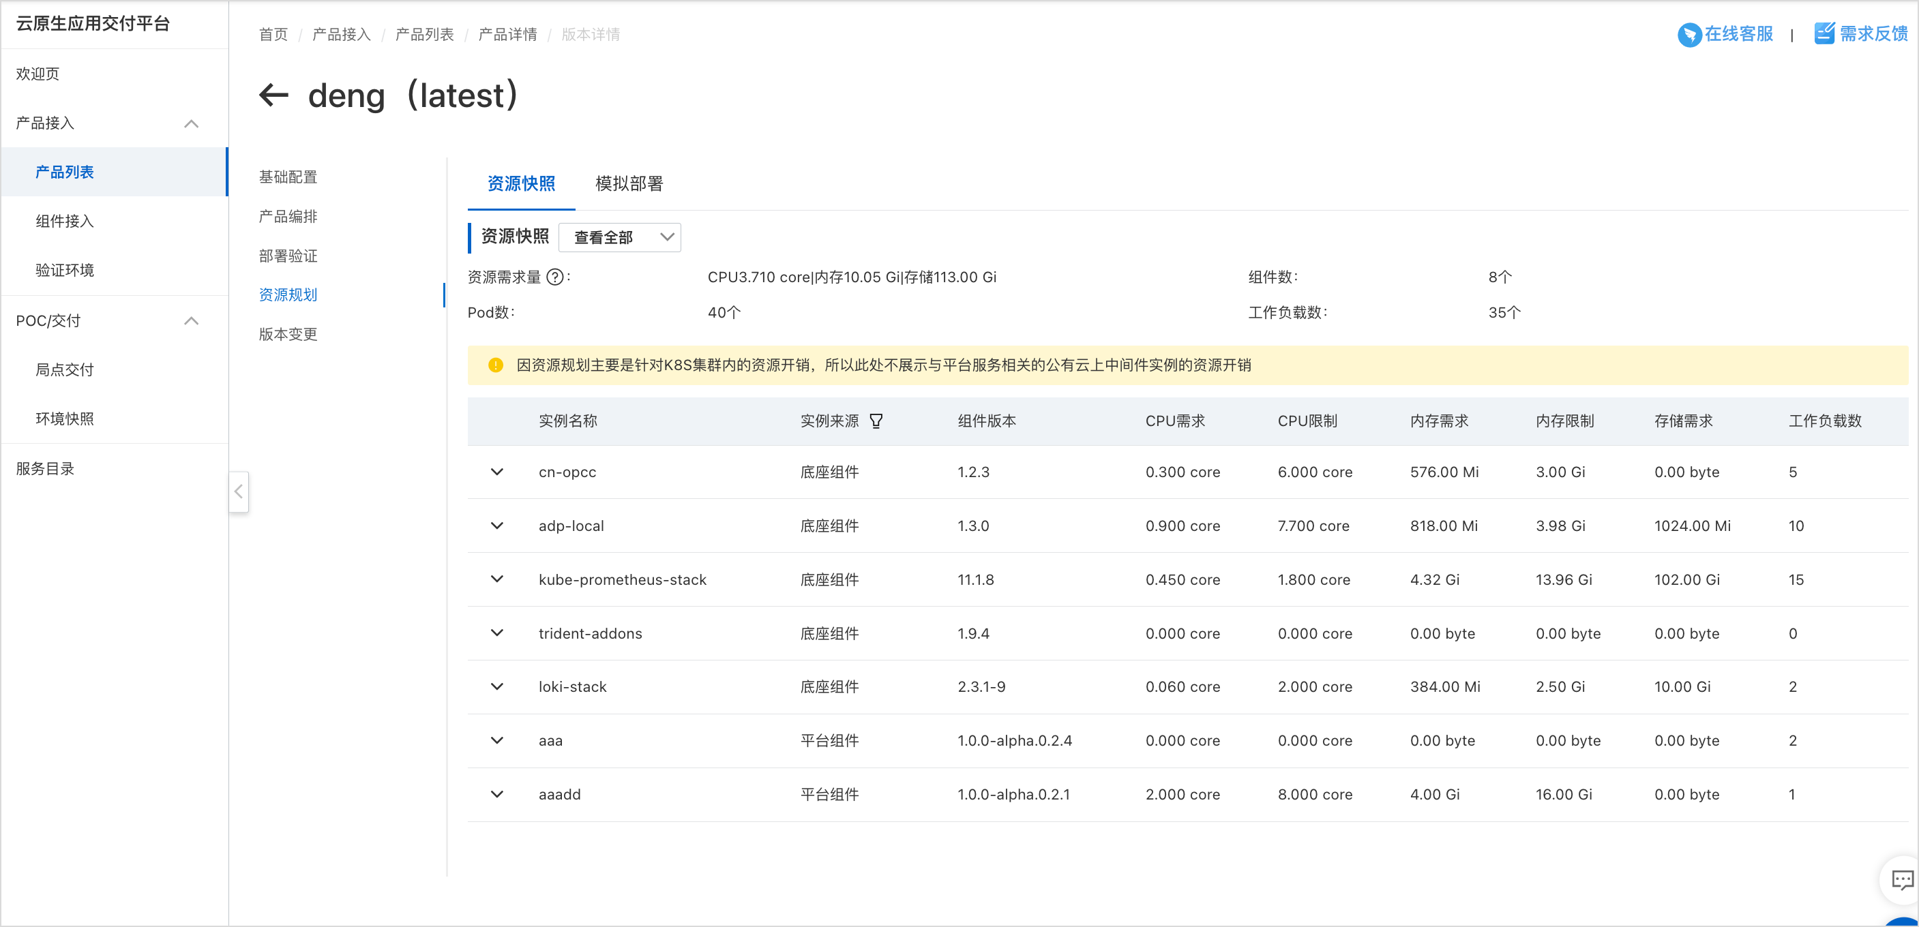Collapse the 产品接入 sidebar group
Screen dimensions: 1919x927
[192, 123]
